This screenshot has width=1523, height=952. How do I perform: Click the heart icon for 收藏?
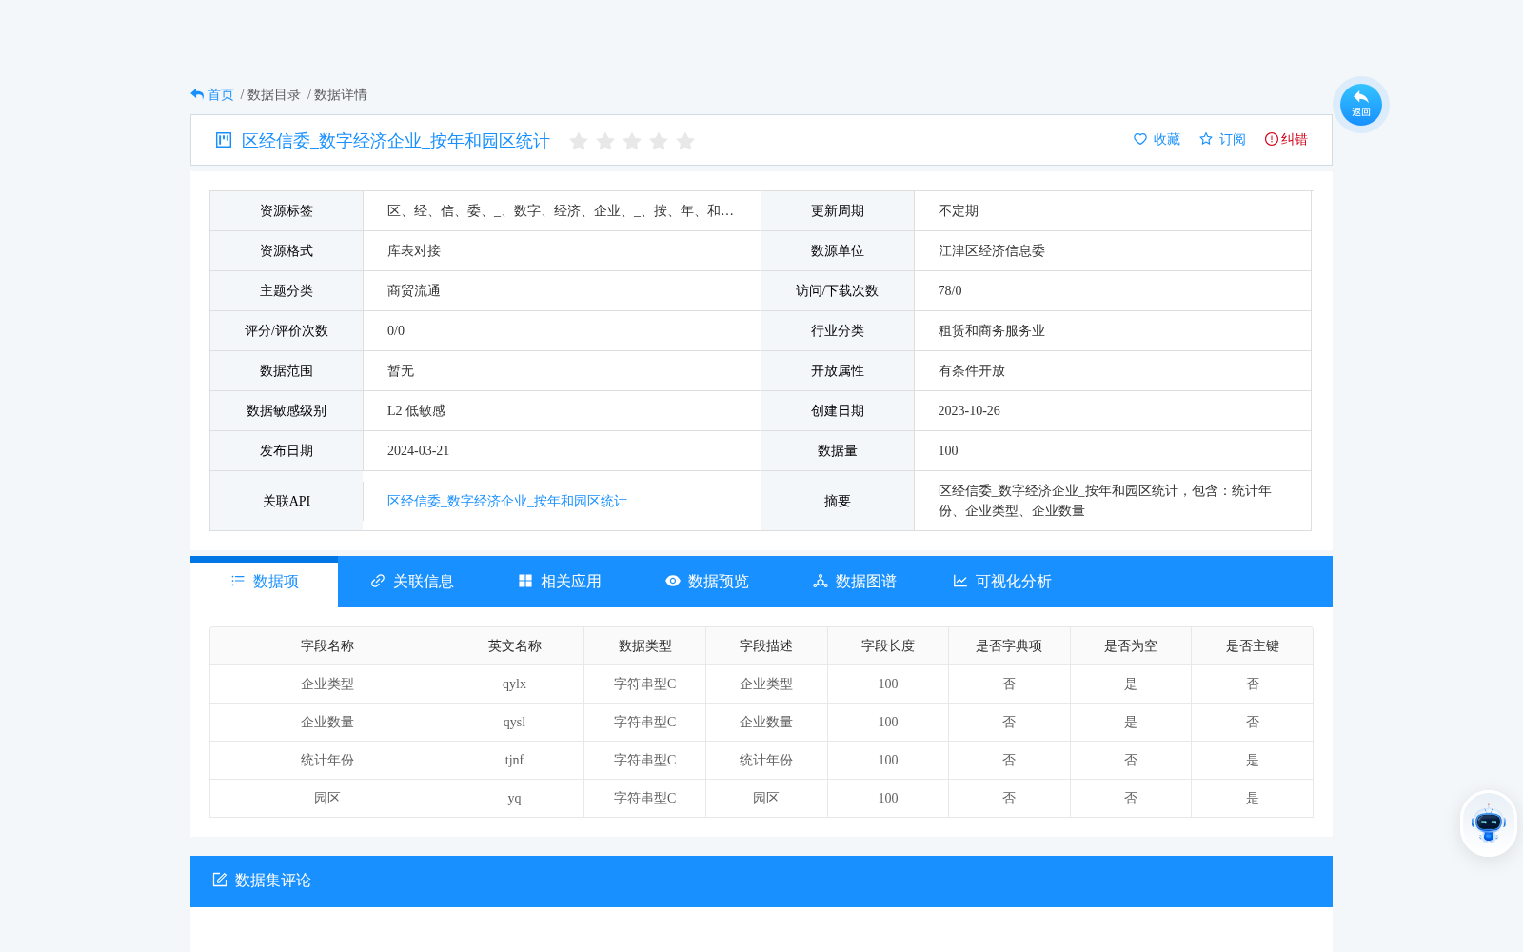click(x=1140, y=139)
